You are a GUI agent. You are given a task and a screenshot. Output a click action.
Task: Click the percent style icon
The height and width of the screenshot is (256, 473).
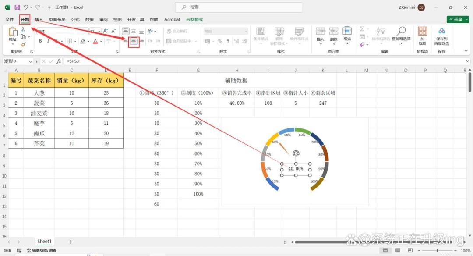(x=220, y=41)
